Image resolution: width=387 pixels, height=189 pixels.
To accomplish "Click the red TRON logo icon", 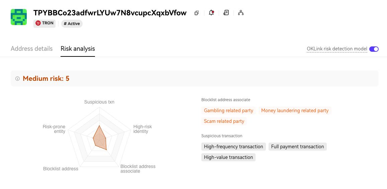I will tap(38, 23).
